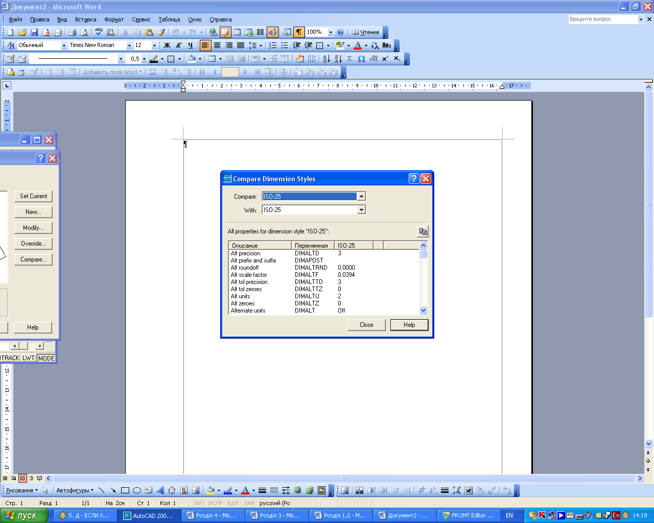This screenshot has height=523, width=654.
Task: Click the Open folder icon in toolbar
Action: pyautogui.click(x=22, y=32)
